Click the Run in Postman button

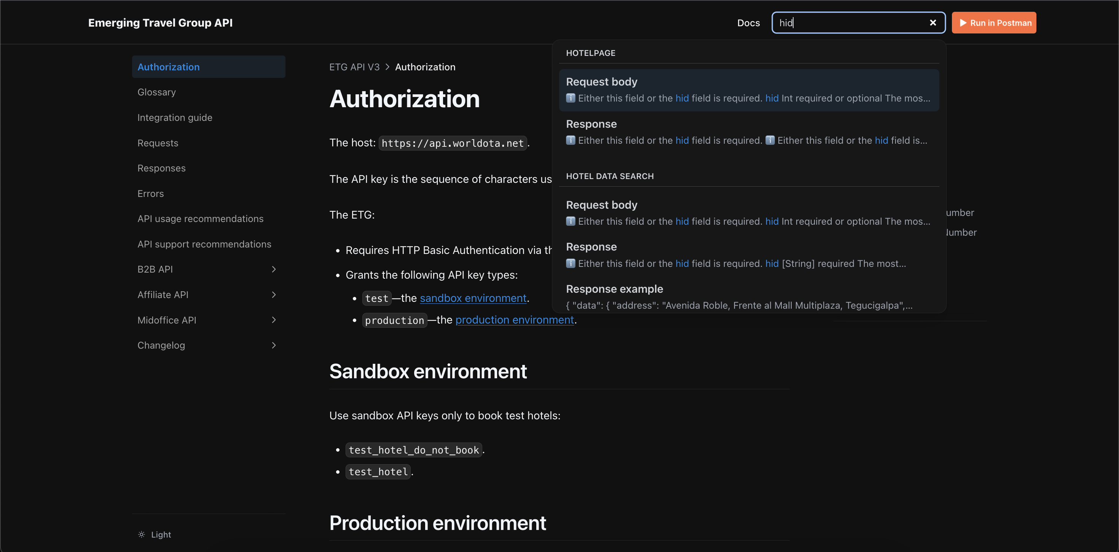coord(993,22)
